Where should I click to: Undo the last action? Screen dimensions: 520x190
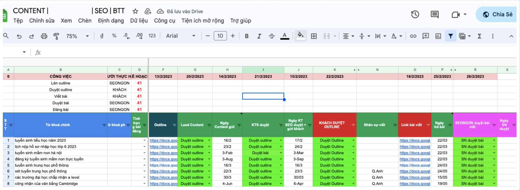point(19,36)
